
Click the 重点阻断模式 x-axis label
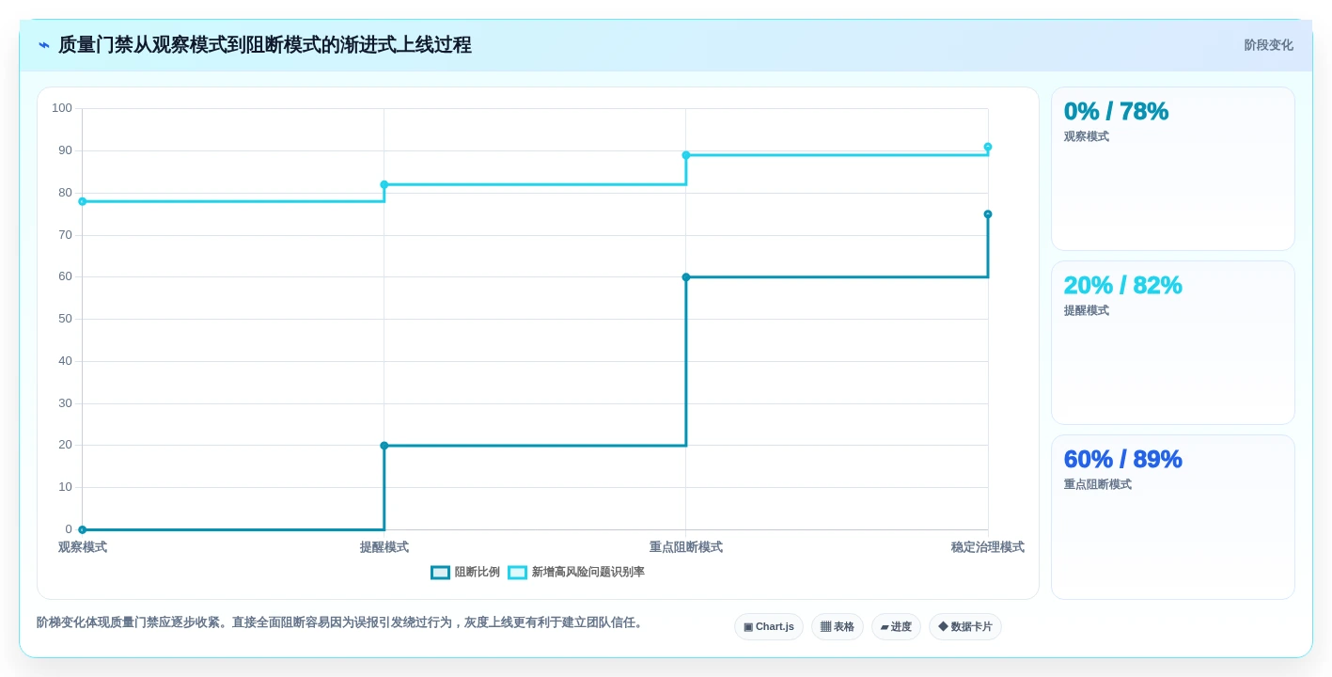pos(686,547)
